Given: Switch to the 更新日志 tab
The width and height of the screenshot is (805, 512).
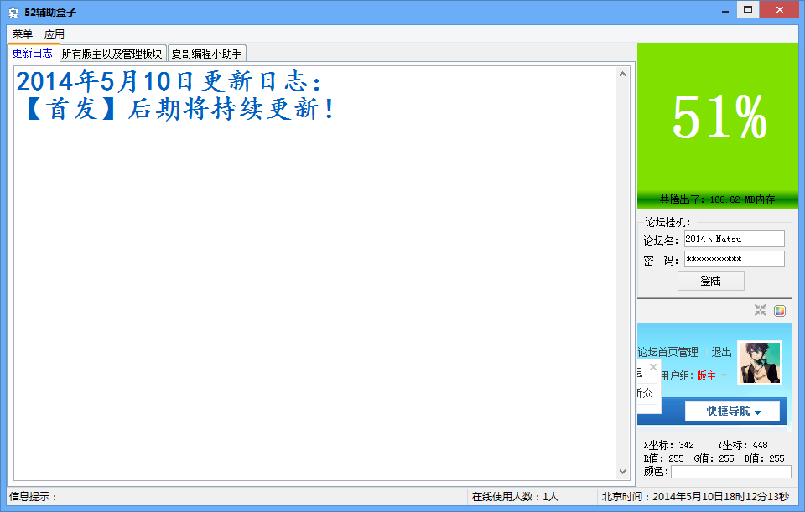Looking at the screenshot, I should tap(33, 53).
